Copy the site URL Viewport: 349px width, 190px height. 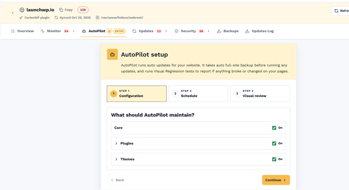point(66,10)
